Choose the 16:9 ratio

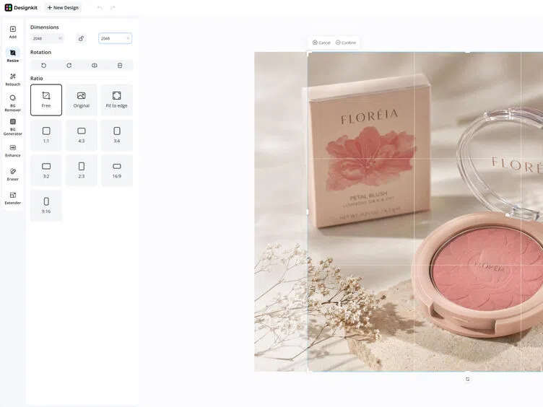pyautogui.click(x=117, y=170)
